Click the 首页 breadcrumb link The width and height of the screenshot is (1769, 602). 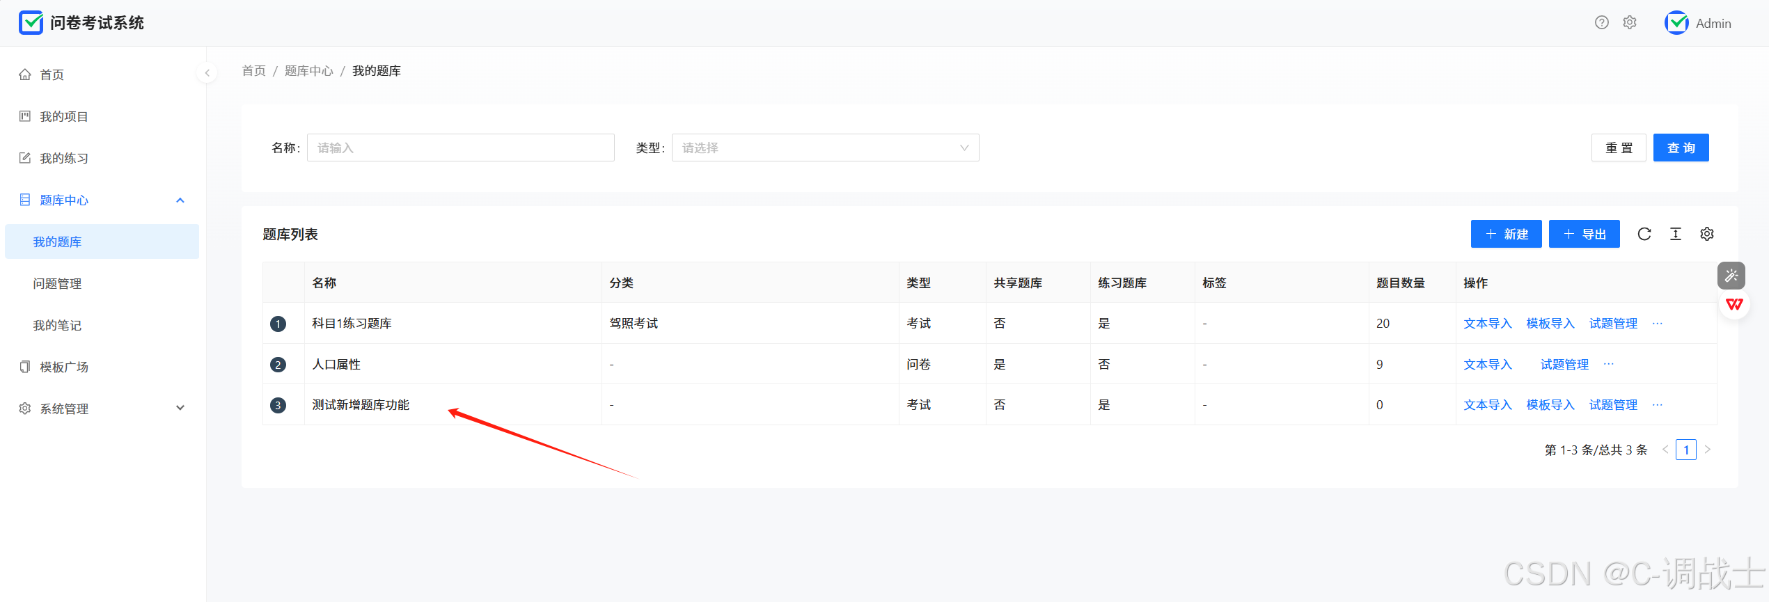click(x=253, y=70)
